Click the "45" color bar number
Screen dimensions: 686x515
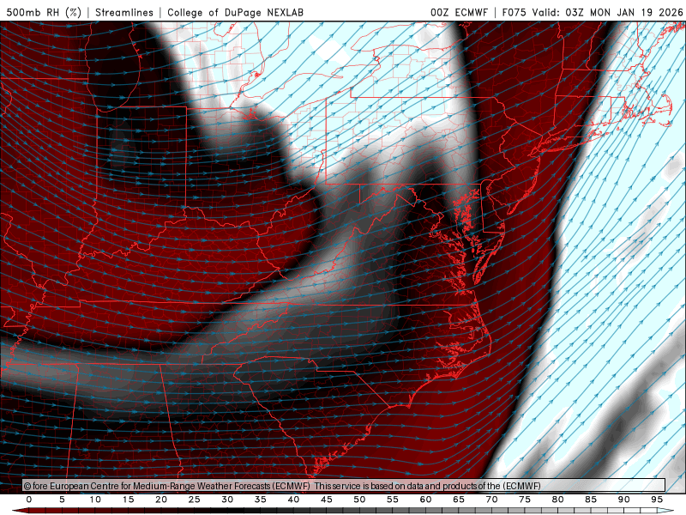coord(327,500)
